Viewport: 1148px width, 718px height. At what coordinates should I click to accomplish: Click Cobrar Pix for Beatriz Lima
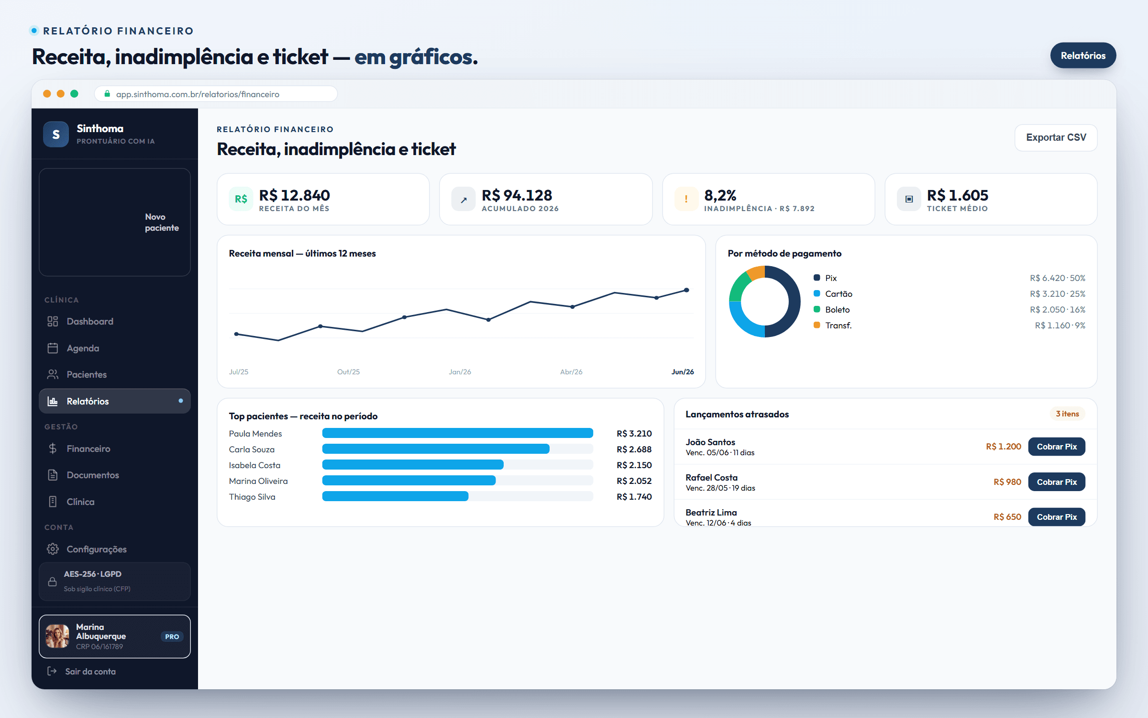tap(1057, 517)
